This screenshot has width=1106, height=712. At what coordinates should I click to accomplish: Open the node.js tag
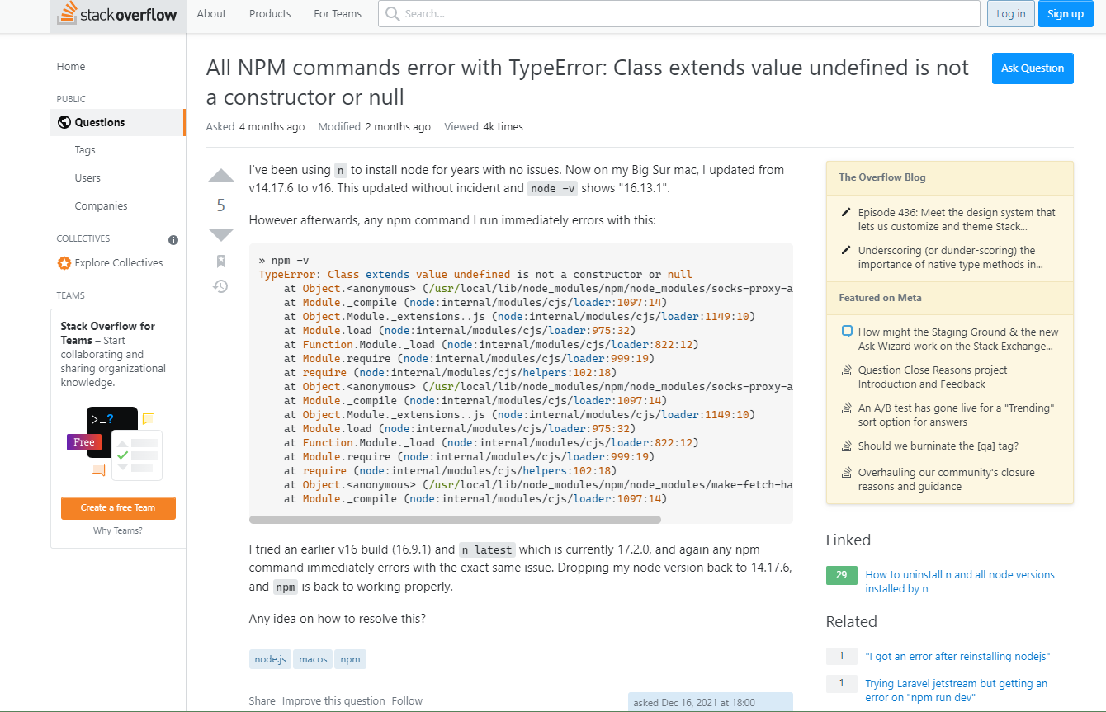click(270, 659)
